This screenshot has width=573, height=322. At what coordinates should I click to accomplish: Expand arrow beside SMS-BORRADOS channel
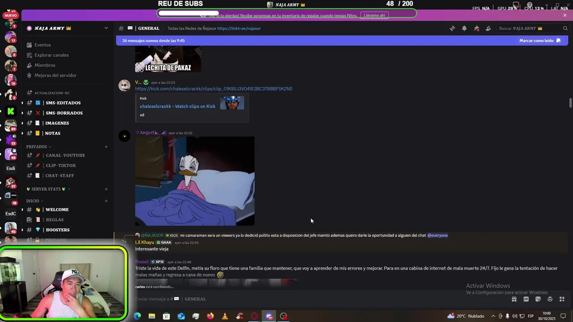pyautogui.click(x=22, y=113)
